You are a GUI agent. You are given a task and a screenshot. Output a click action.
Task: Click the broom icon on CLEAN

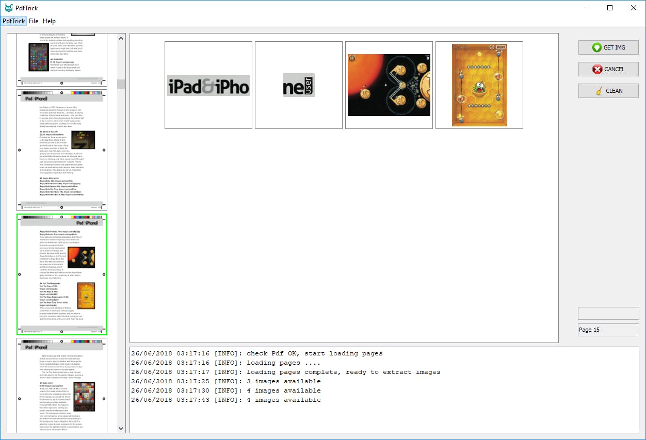(599, 91)
